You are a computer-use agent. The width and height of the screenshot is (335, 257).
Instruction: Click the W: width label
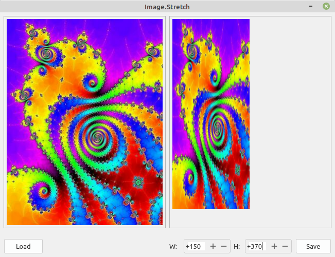click(173, 246)
